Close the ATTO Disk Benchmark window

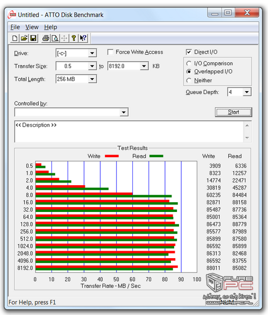[x=247, y=13]
